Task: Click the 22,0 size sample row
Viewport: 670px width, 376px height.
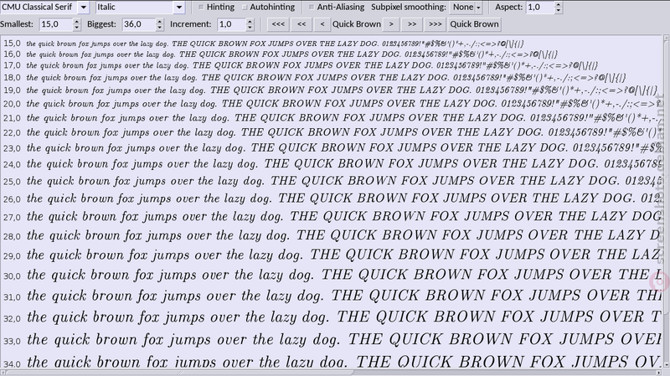Action: (331, 132)
